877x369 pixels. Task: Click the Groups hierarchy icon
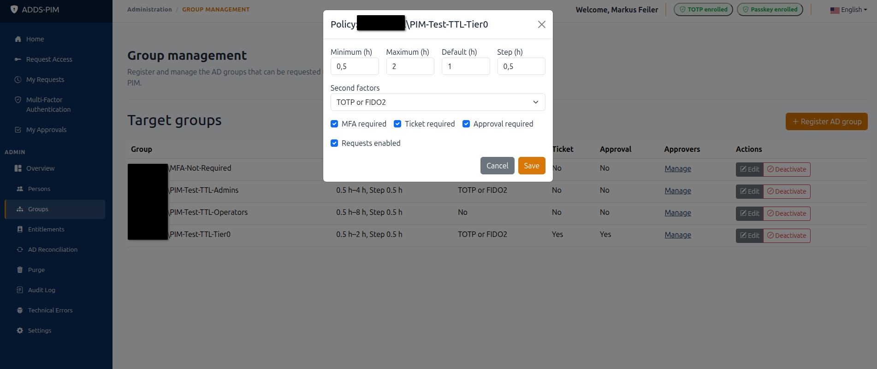coord(20,209)
